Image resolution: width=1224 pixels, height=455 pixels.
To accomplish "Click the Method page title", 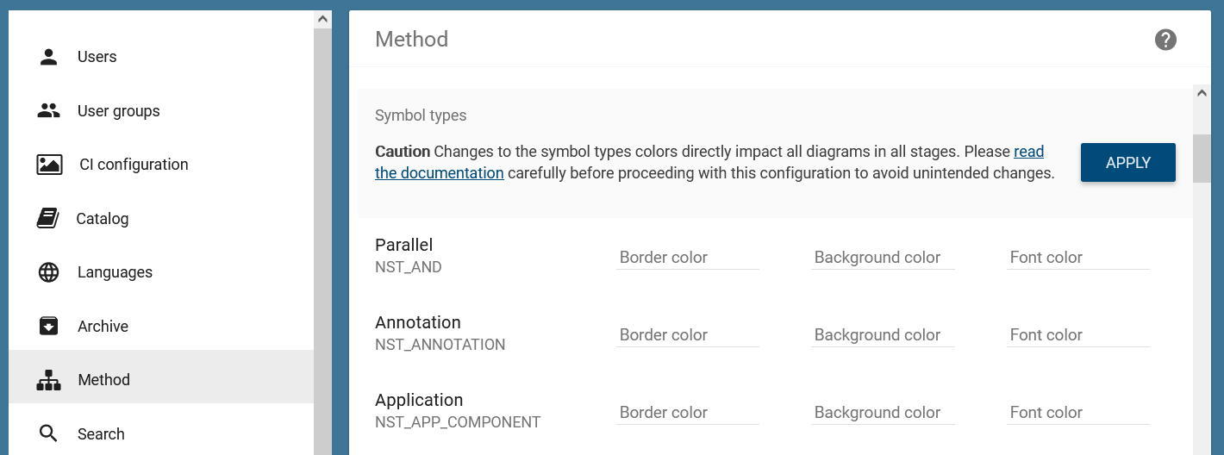I will (x=412, y=40).
